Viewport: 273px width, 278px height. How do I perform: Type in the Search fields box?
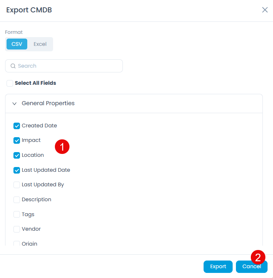(x=69, y=66)
